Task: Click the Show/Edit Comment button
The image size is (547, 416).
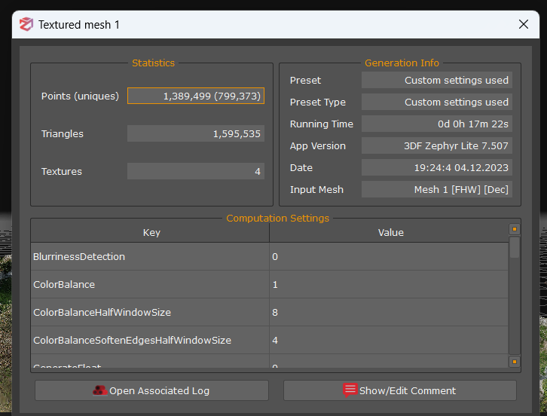Action: 399,390
